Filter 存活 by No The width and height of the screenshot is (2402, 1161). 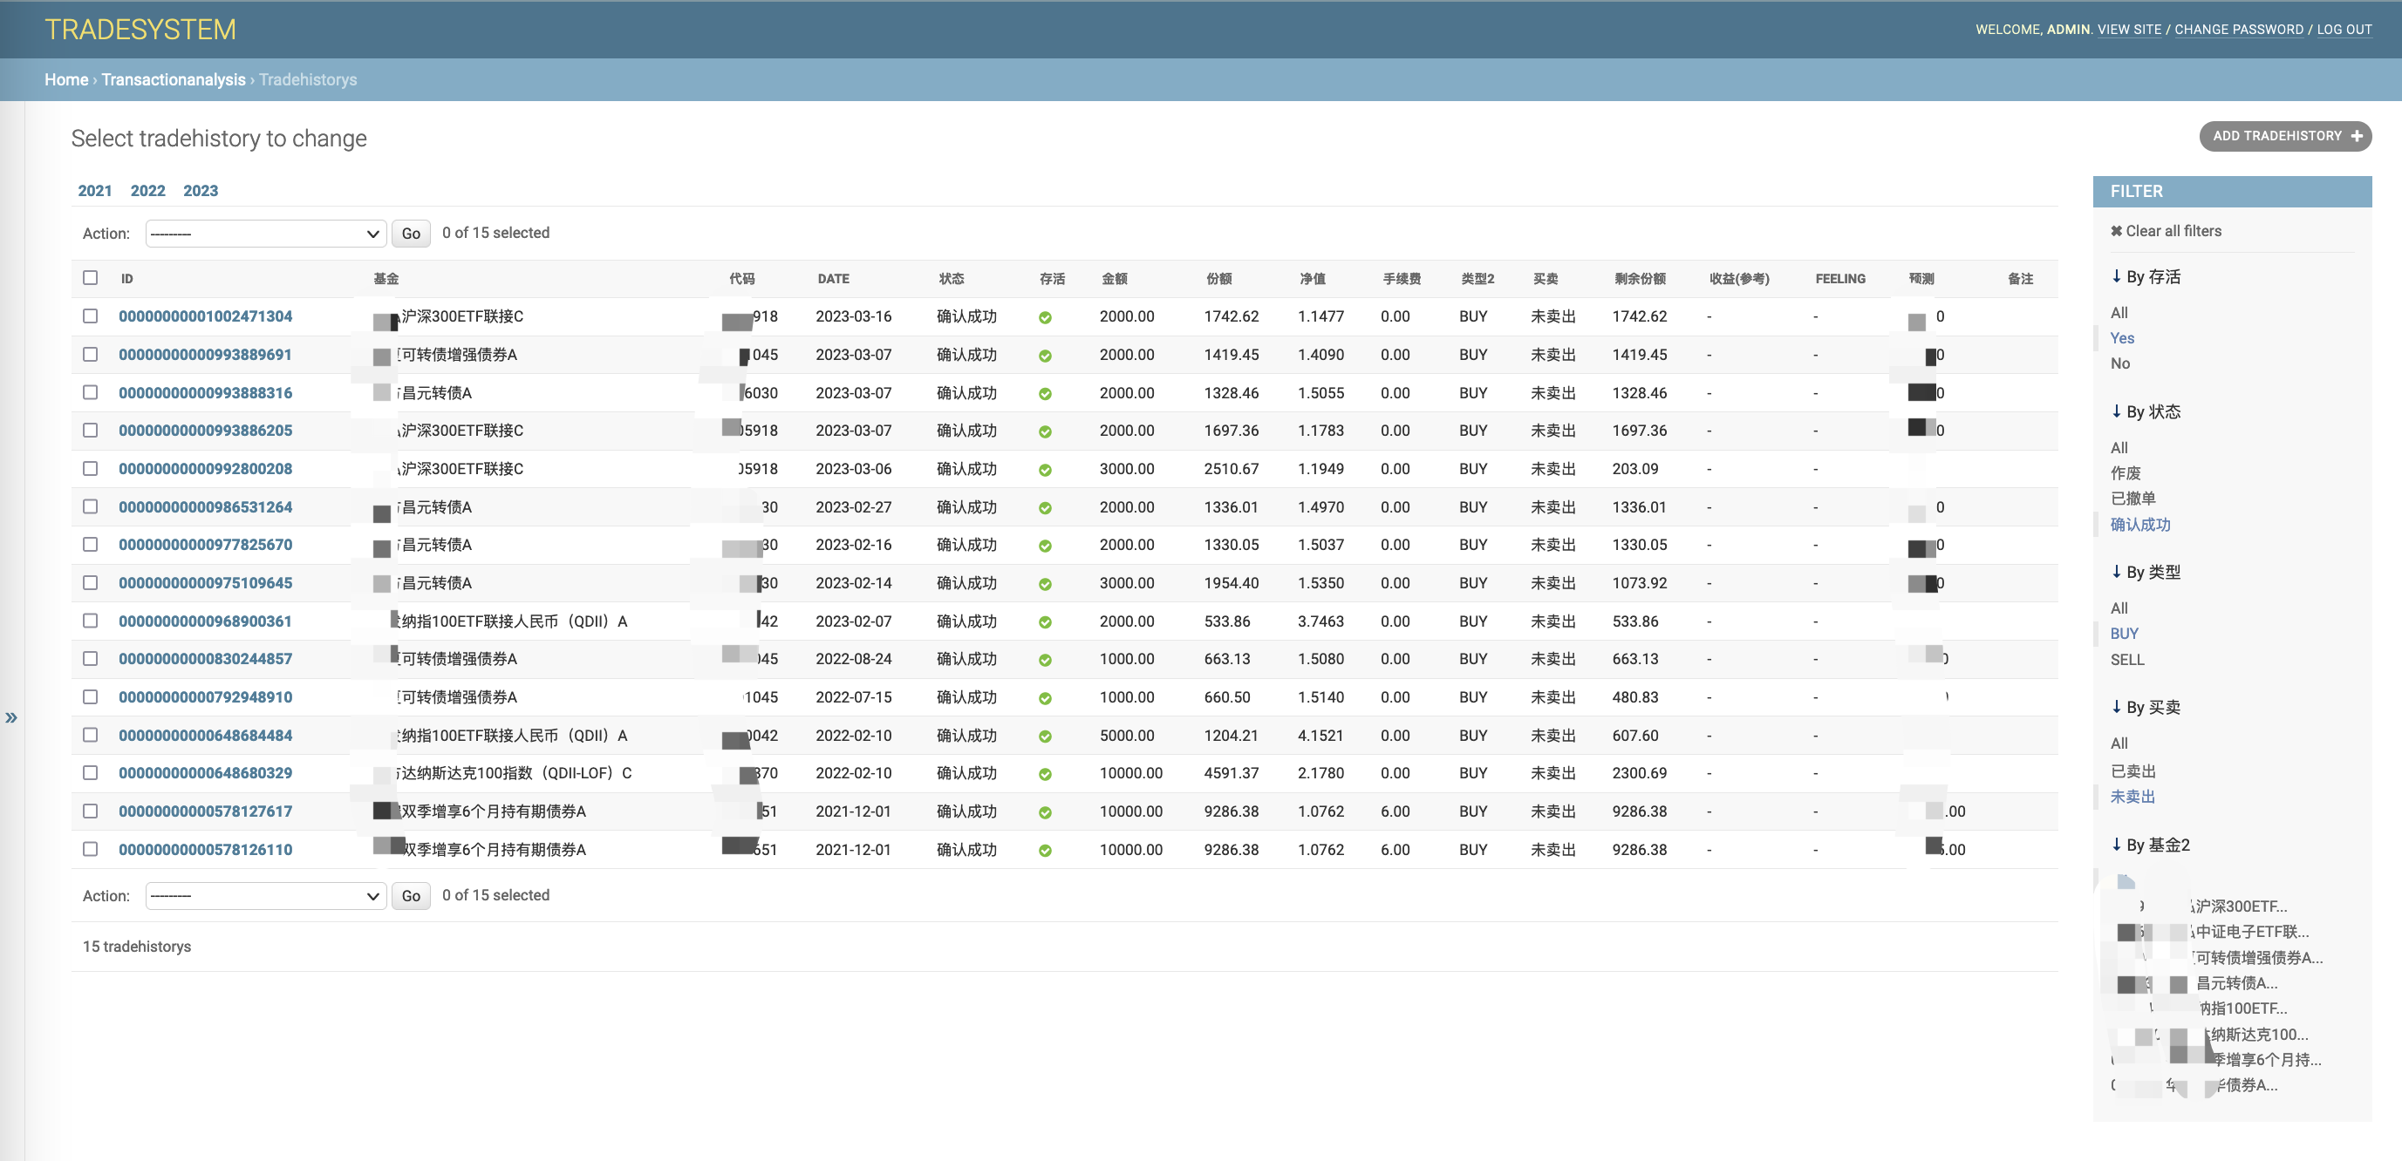click(x=2119, y=363)
